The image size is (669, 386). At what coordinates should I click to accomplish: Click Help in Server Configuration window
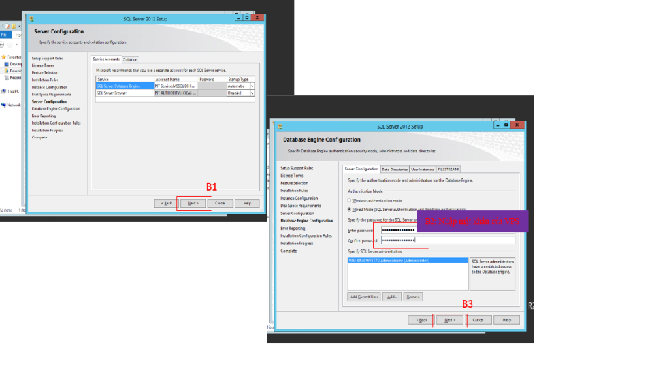[x=247, y=203]
